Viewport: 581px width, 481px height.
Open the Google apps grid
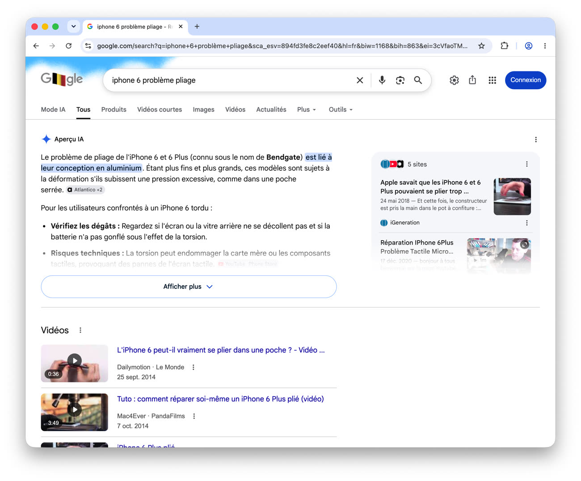[492, 80]
